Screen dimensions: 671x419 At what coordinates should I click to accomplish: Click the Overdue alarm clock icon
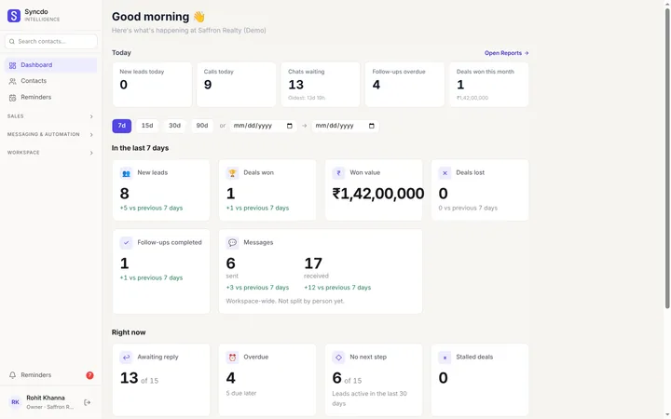tap(232, 358)
